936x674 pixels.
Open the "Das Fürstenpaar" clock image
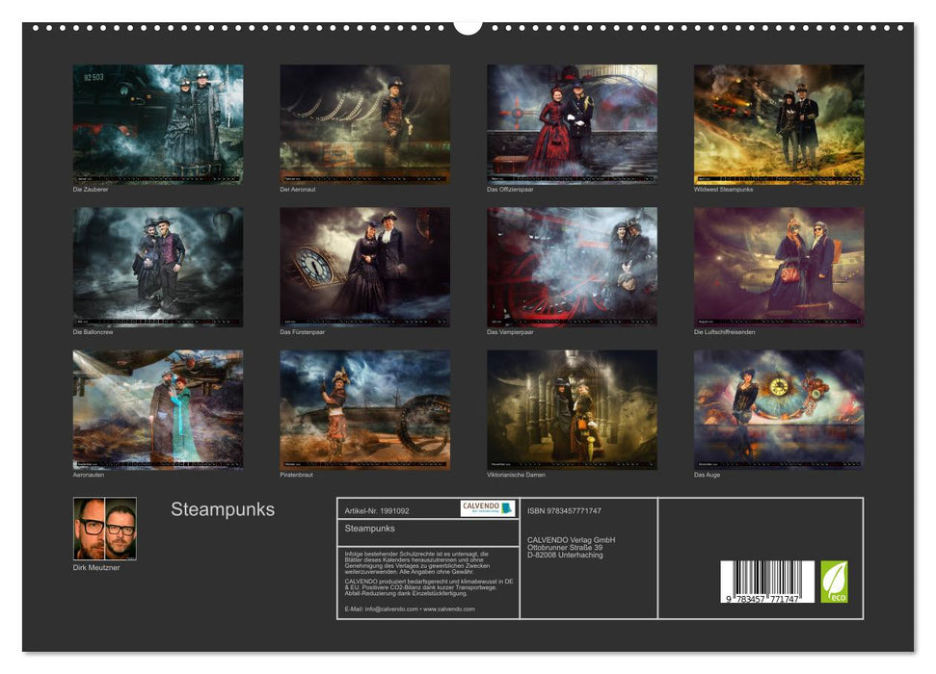[362, 267]
